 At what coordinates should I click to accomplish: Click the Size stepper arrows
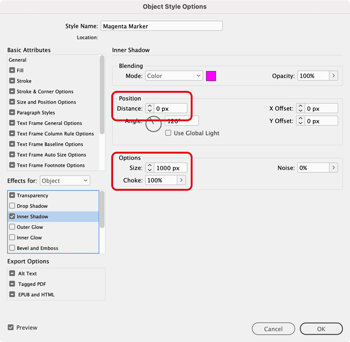(150, 167)
